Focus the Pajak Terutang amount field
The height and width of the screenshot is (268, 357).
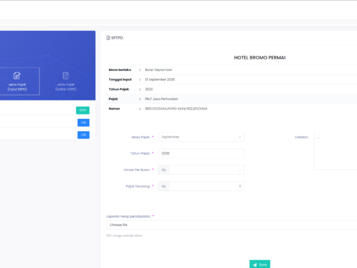[206, 186]
